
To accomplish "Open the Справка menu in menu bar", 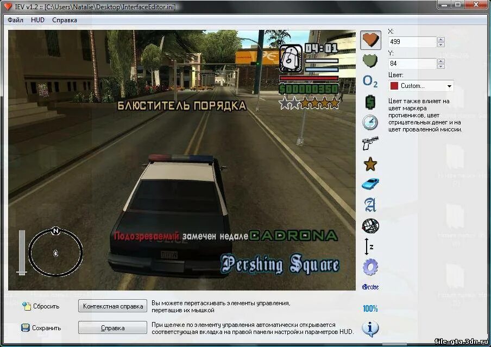I will coord(65,20).
